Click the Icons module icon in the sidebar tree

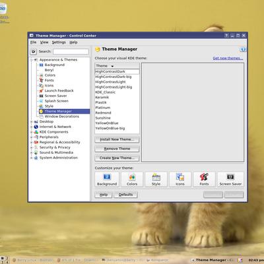pos(41,86)
